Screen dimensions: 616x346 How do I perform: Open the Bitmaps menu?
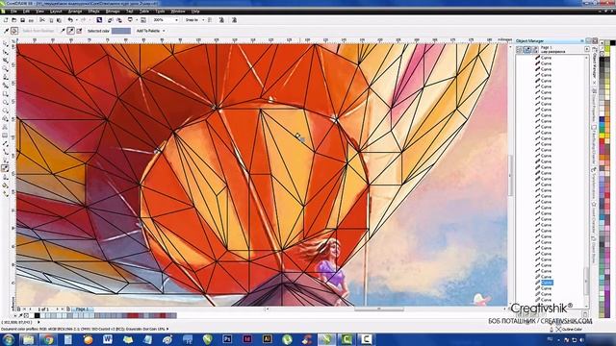113,12
